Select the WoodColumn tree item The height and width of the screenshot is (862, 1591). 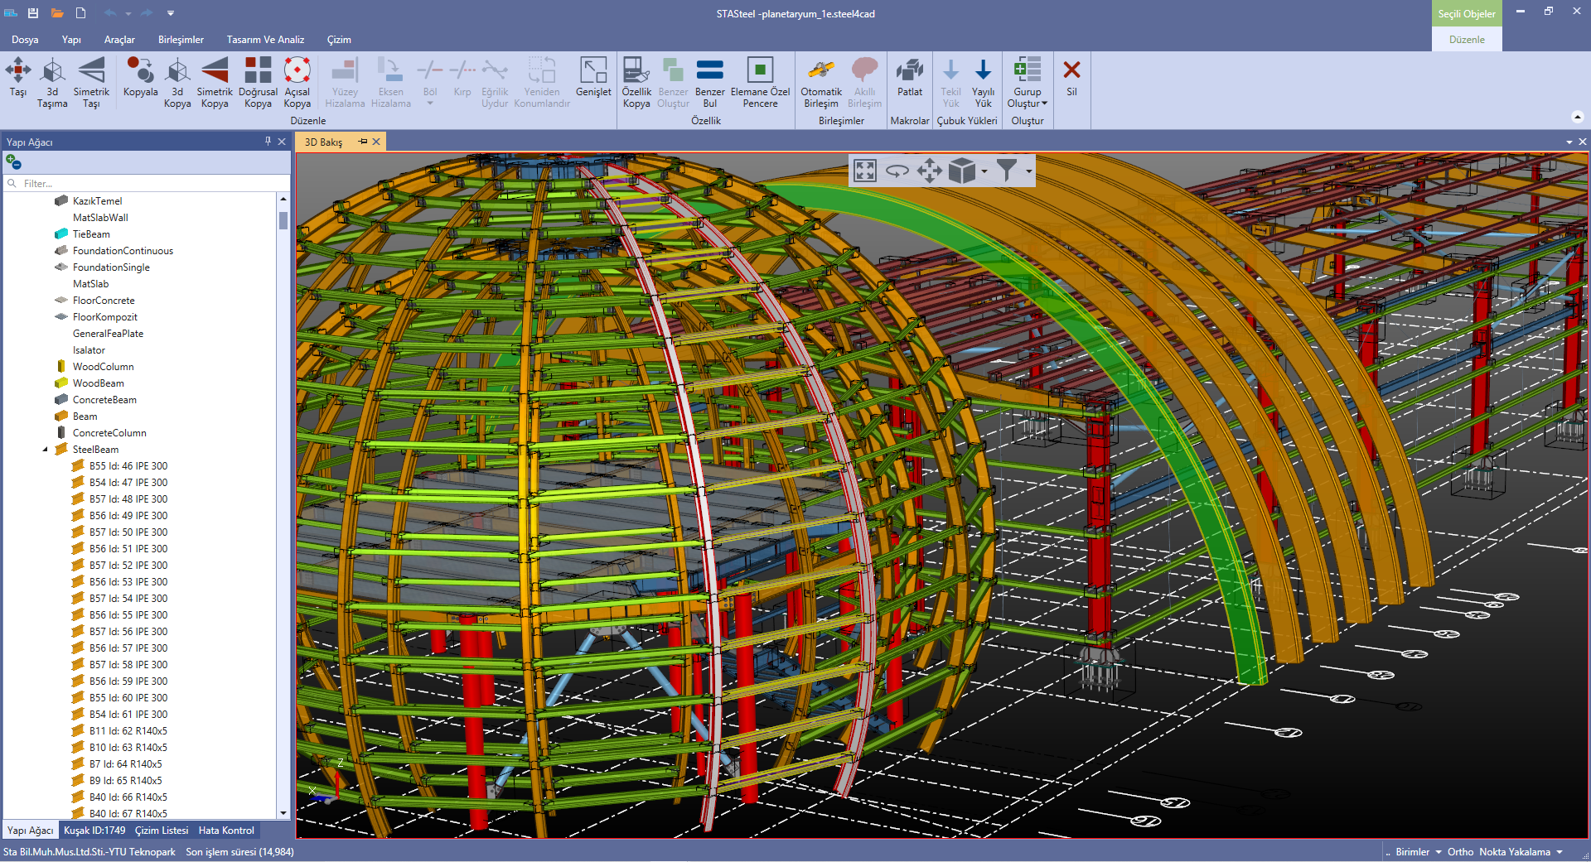coord(103,367)
